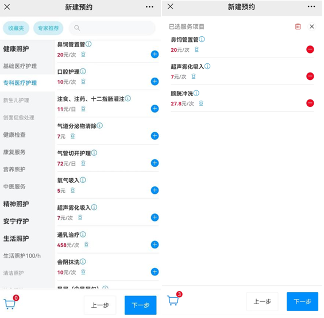324x318 pixels.
Task: Add 口腔护理 service with plus icon
Action: point(155,82)
